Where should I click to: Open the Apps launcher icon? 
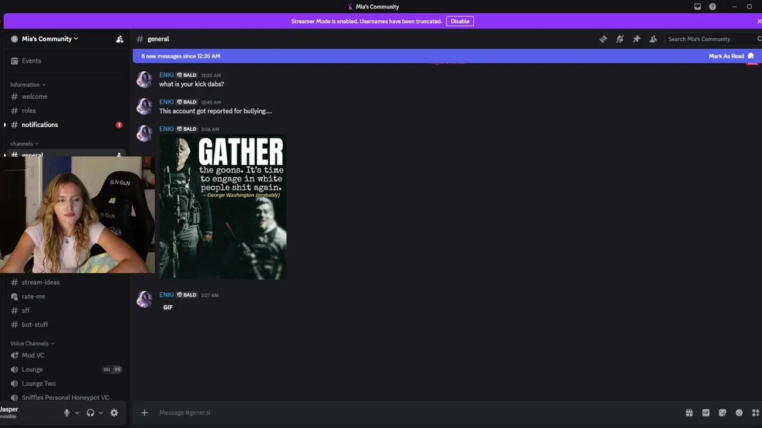pos(756,413)
